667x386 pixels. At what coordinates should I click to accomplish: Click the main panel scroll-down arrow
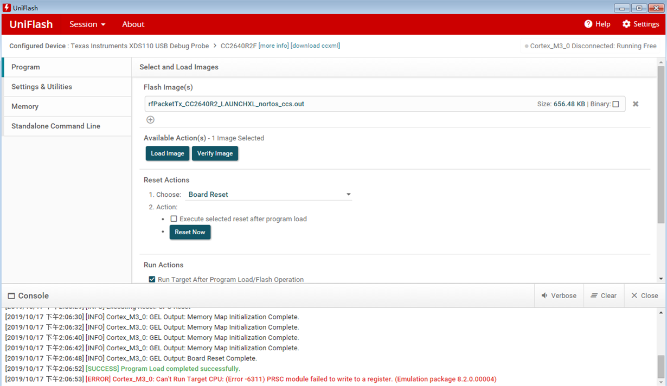click(660, 279)
